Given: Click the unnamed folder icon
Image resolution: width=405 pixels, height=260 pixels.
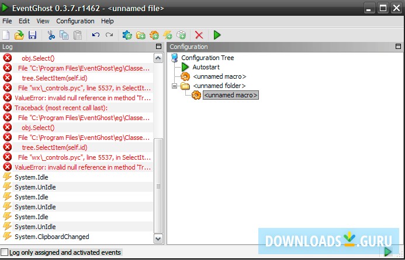Looking at the screenshot, I should point(185,86).
